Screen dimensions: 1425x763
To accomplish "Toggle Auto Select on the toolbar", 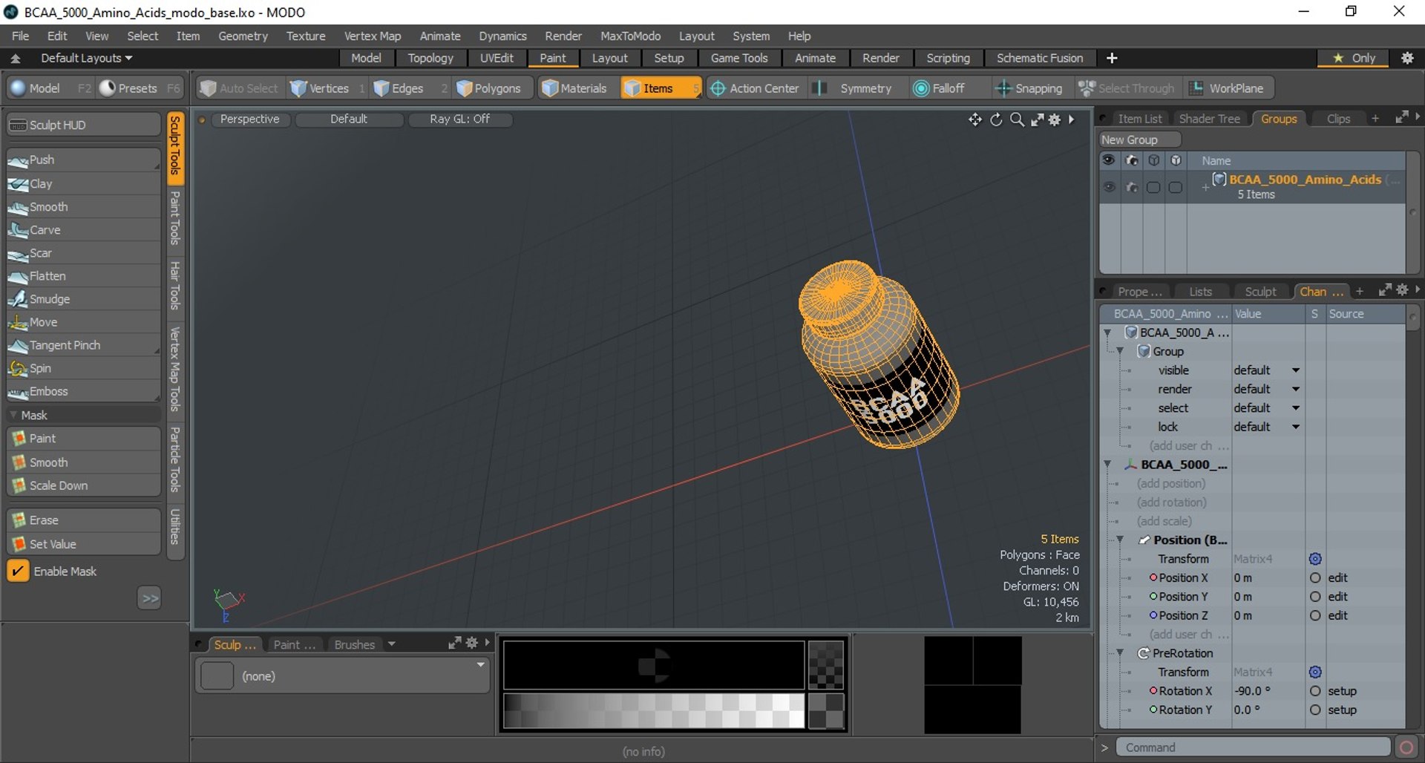I will [x=240, y=88].
